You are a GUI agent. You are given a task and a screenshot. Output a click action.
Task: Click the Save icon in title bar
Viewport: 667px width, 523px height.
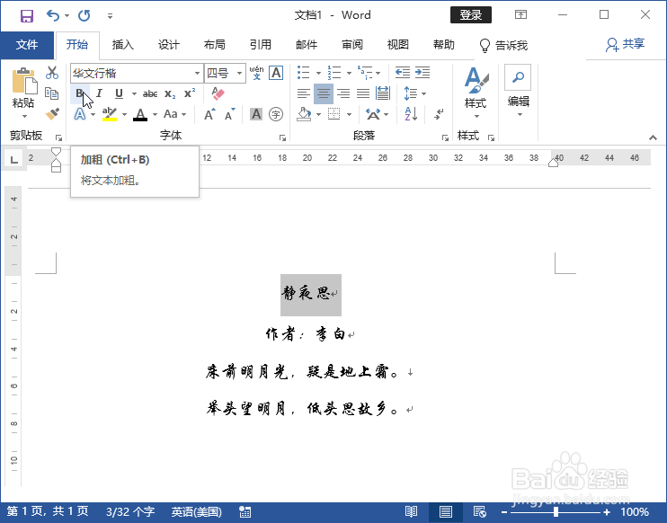tap(27, 16)
